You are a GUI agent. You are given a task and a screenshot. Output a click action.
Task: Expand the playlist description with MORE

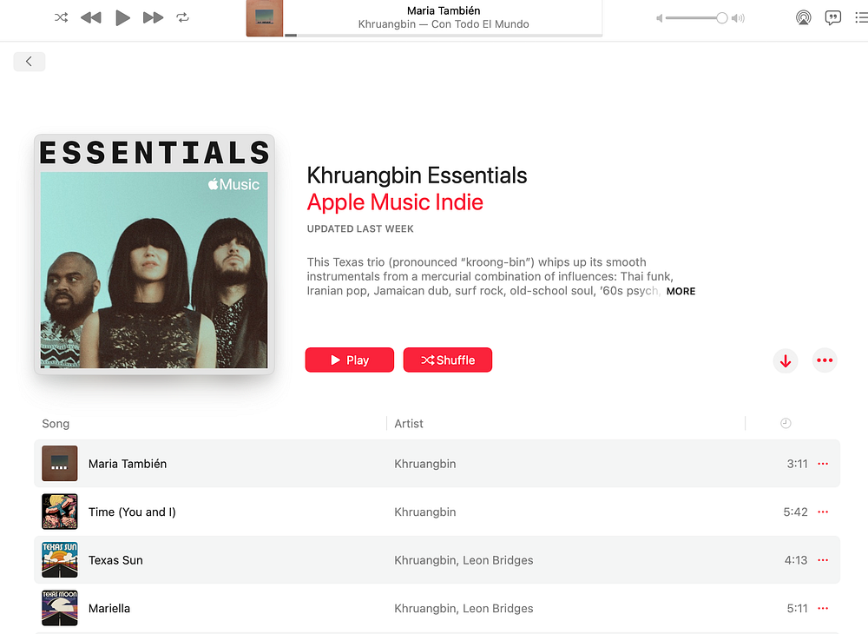click(x=681, y=291)
